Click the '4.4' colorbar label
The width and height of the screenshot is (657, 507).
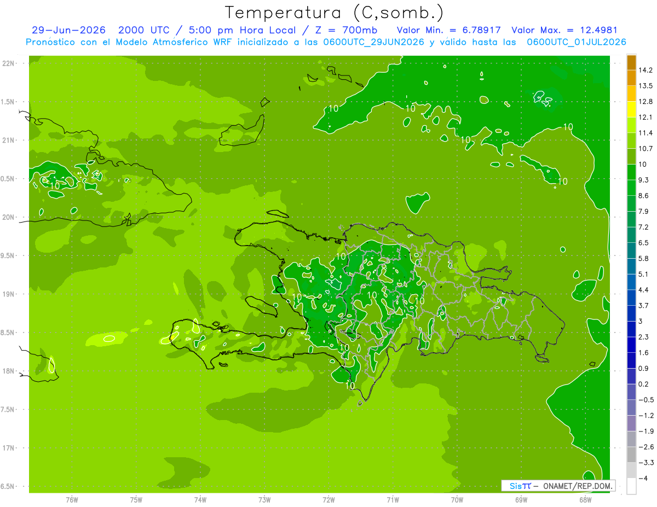click(644, 290)
